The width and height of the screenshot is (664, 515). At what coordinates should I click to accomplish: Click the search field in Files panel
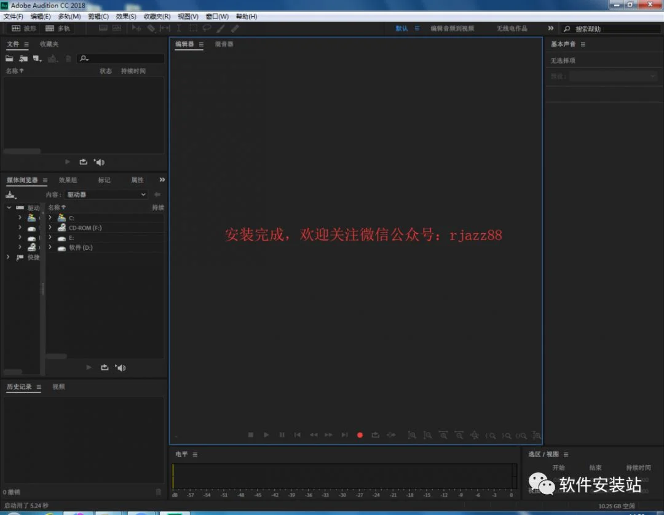pyautogui.click(x=121, y=58)
